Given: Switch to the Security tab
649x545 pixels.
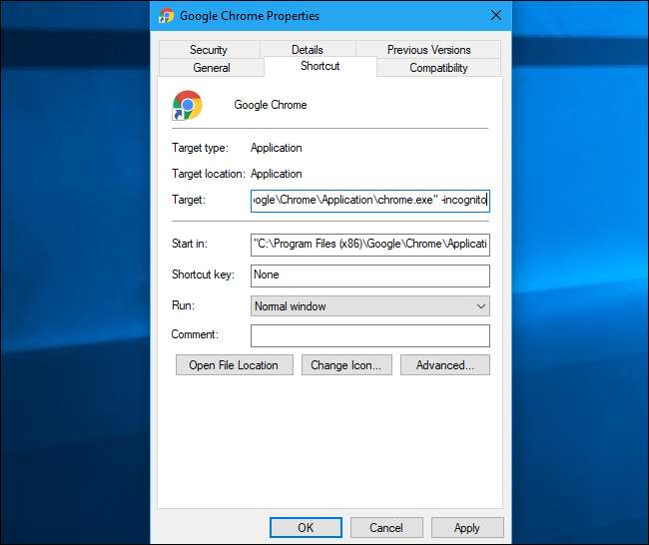Looking at the screenshot, I should pos(209,50).
